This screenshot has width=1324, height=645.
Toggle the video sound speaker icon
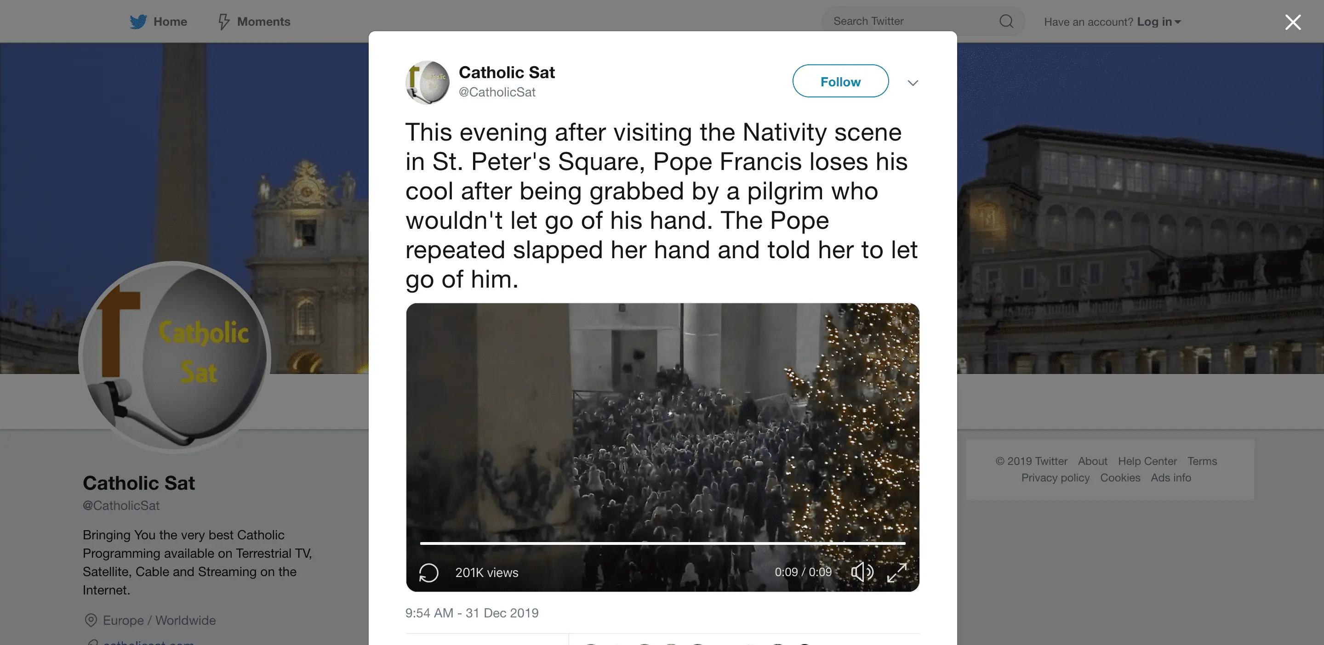(x=862, y=571)
